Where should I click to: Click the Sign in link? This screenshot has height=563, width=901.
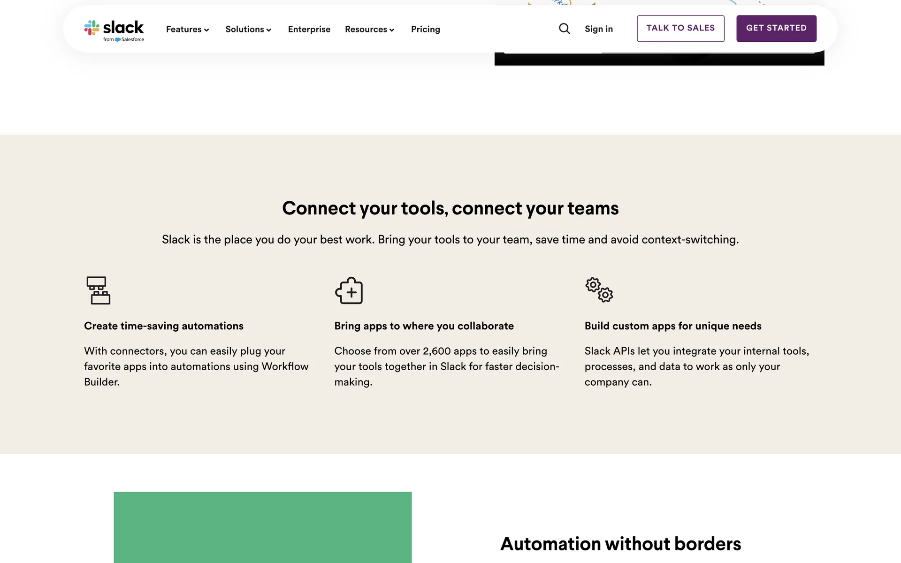tap(598, 29)
